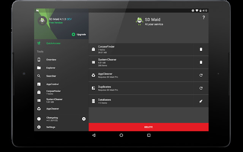The image size is (243, 152).
Task: Click the sidebar CorpseFinder ghost icon
Action: pos(39,92)
